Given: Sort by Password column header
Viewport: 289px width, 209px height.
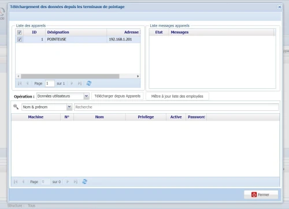Looking at the screenshot, I should pyautogui.click(x=196, y=117).
